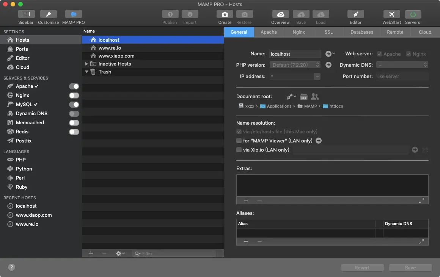Add a new host with plus button

click(x=91, y=254)
